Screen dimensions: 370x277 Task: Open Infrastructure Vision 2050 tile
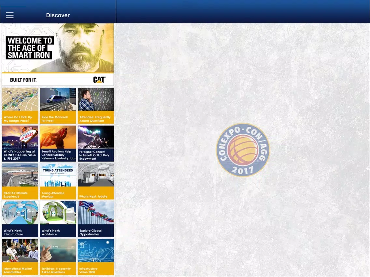click(x=96, y=257)
